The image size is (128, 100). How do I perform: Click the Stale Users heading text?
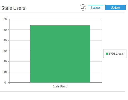[13, 8]
